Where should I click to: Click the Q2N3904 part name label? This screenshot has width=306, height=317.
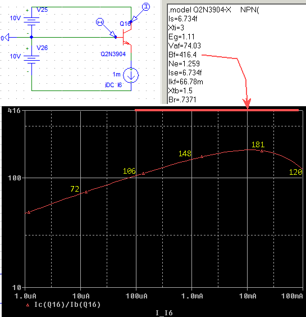(x=113, y=54)
